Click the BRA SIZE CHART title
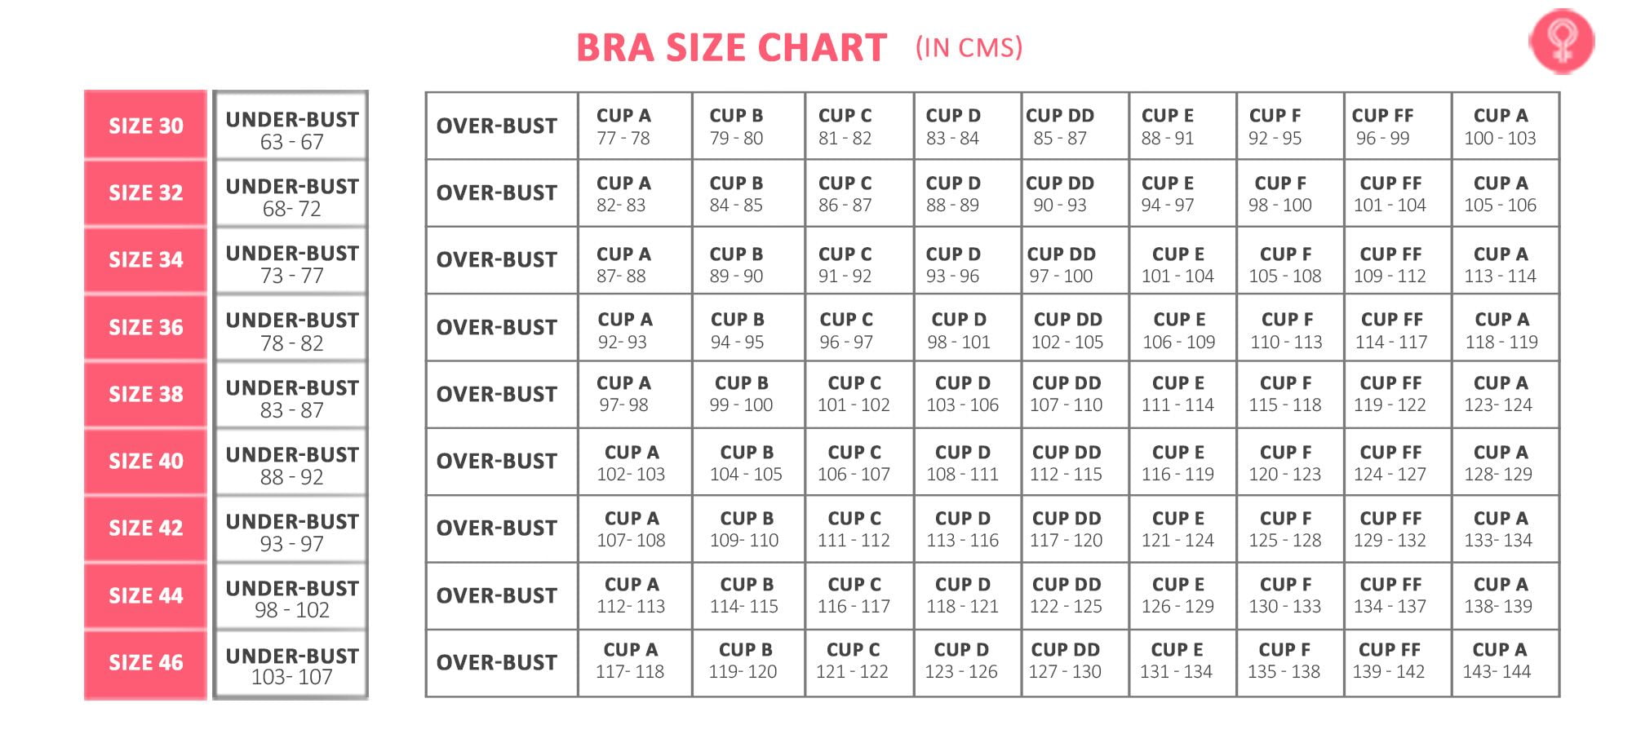 731,47
